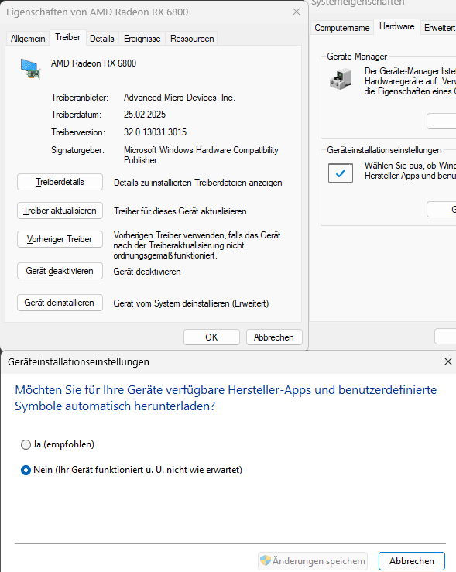The height and width of the screenshot is (572, 456).
Task: Click Vorheriger Treiber button
Action: point(60,239)
